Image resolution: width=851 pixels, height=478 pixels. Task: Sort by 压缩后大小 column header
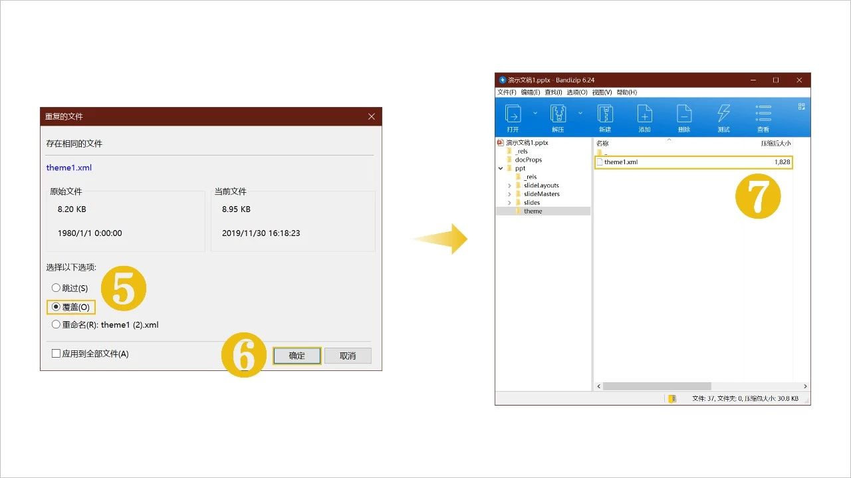coord(776,144)
